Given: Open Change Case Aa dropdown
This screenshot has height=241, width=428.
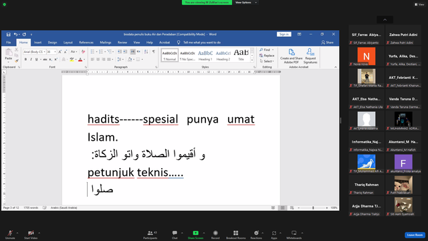Looking at the screenshot, I should 73,52.
